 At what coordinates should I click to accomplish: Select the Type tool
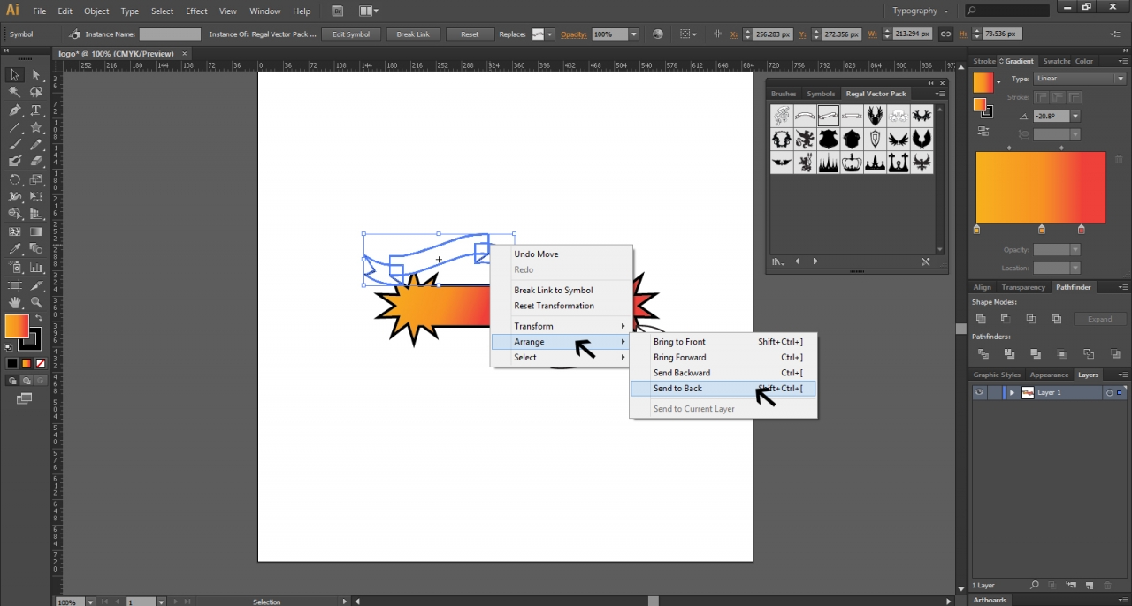(36, 110)
